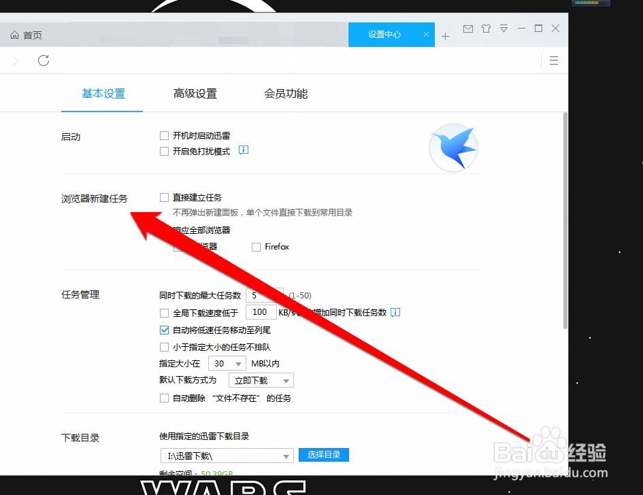The height and width of the screenshot is (495, 643).
Task: Add a new tab with plus icon
Action: coord(446,37)
